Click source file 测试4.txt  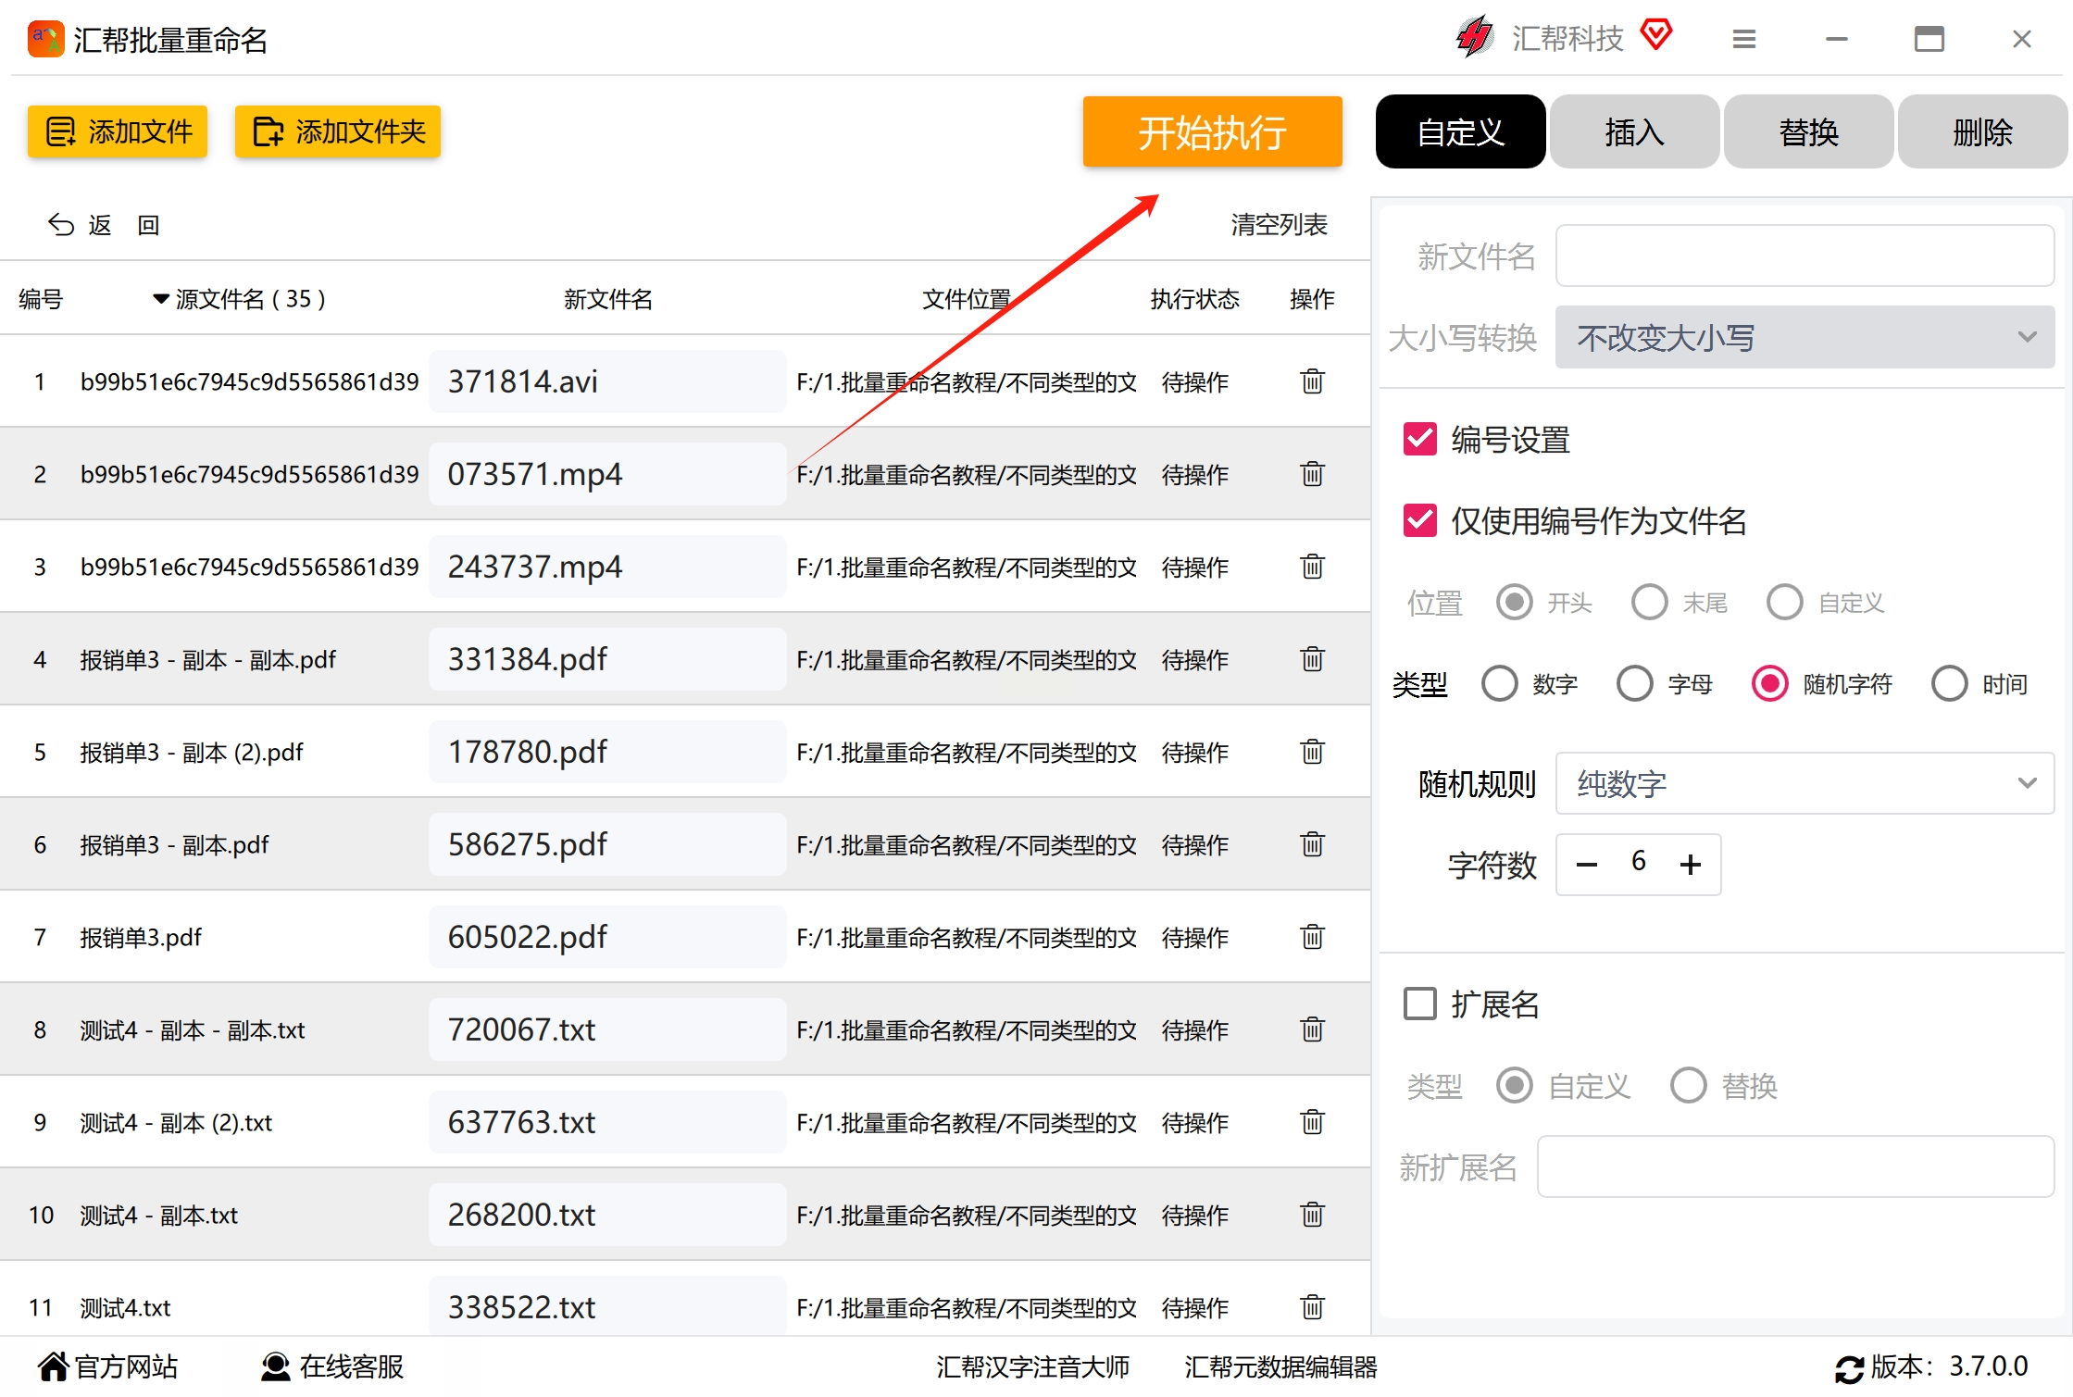click(x=125, y=1308)
